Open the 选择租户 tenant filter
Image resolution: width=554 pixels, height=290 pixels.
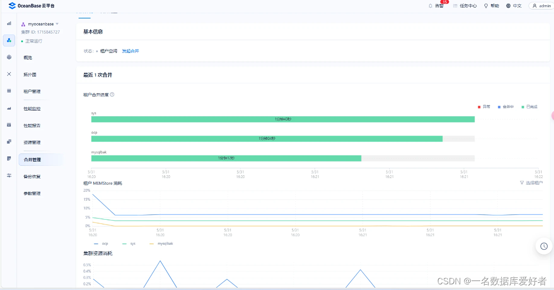pyautogui.click(x=531, y=183)
